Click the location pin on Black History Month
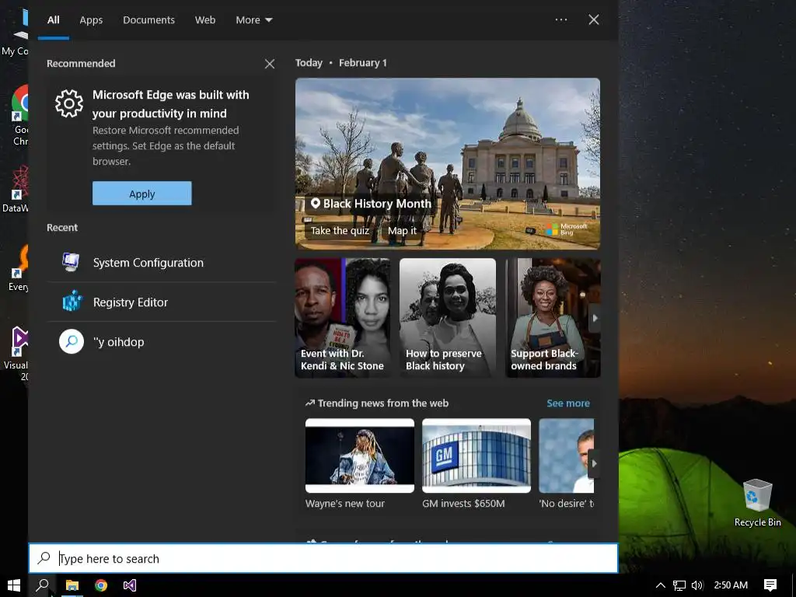The height and width of the screenshot is (597, 796). click(316, 204)
